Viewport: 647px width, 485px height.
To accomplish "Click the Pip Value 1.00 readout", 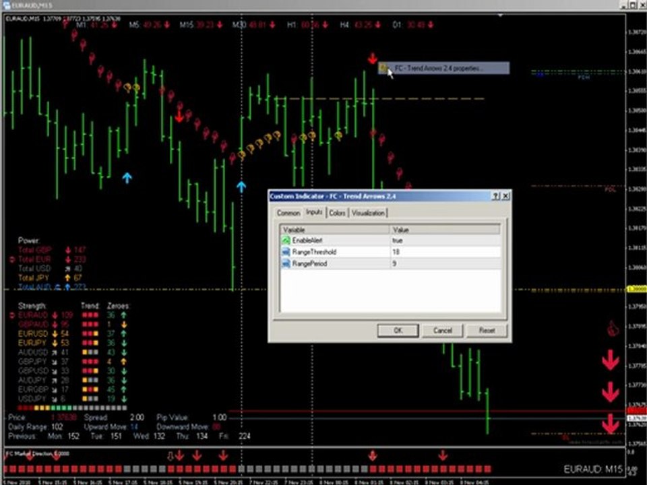I will [191, 418].
